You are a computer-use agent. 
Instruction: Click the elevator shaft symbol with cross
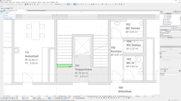pyautogui.click(x=82, y=46)
